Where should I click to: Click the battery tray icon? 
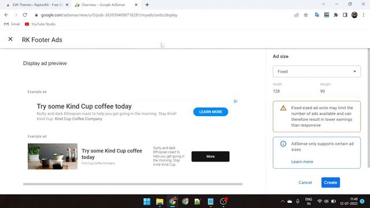coord(333,202)
